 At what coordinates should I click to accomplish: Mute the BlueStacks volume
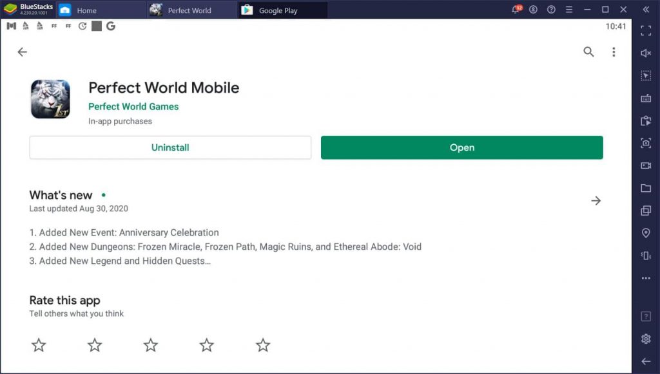click(x=646, y=53)
